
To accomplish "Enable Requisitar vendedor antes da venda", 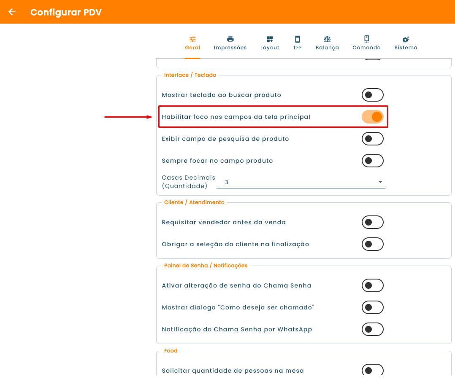I will click(x=373, y=222).
